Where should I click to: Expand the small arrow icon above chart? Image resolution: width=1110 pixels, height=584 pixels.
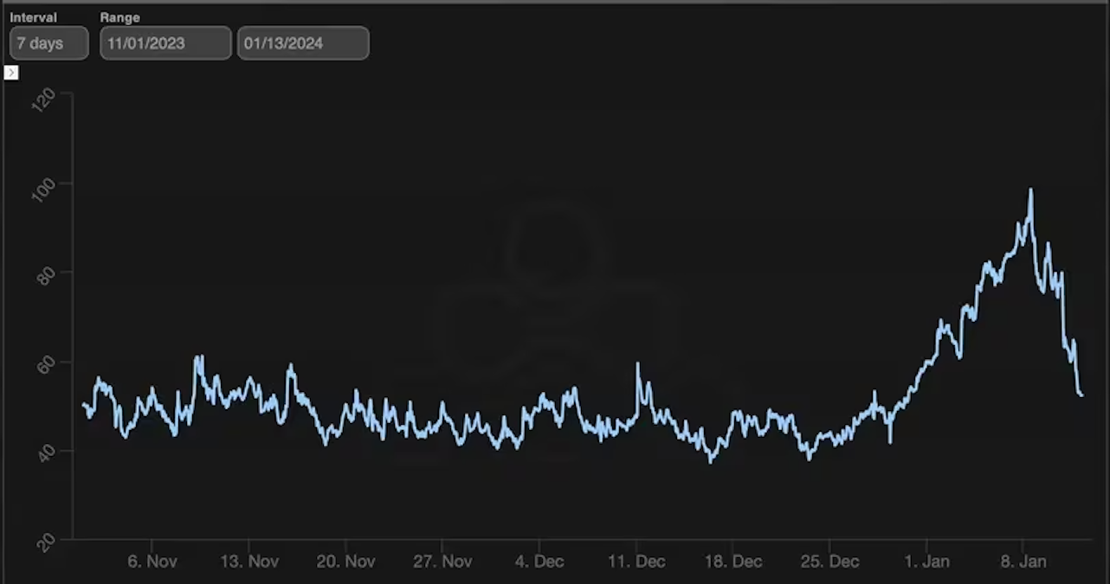tap(11, 73)
